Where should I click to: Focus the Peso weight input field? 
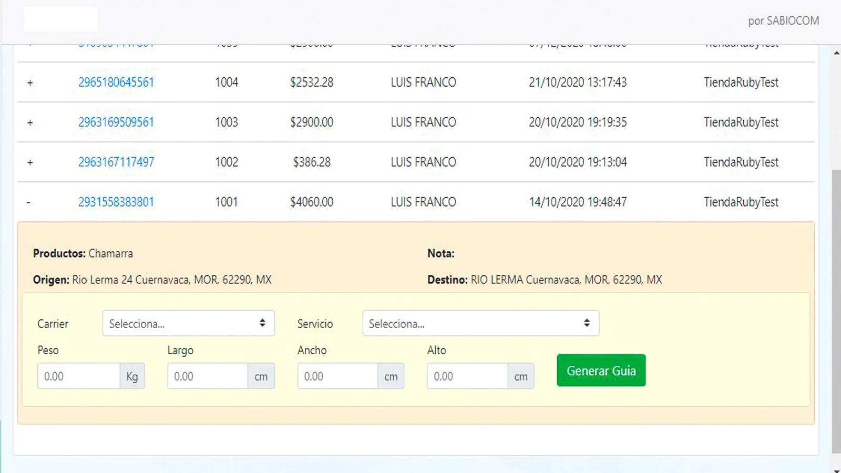point(79,376)
